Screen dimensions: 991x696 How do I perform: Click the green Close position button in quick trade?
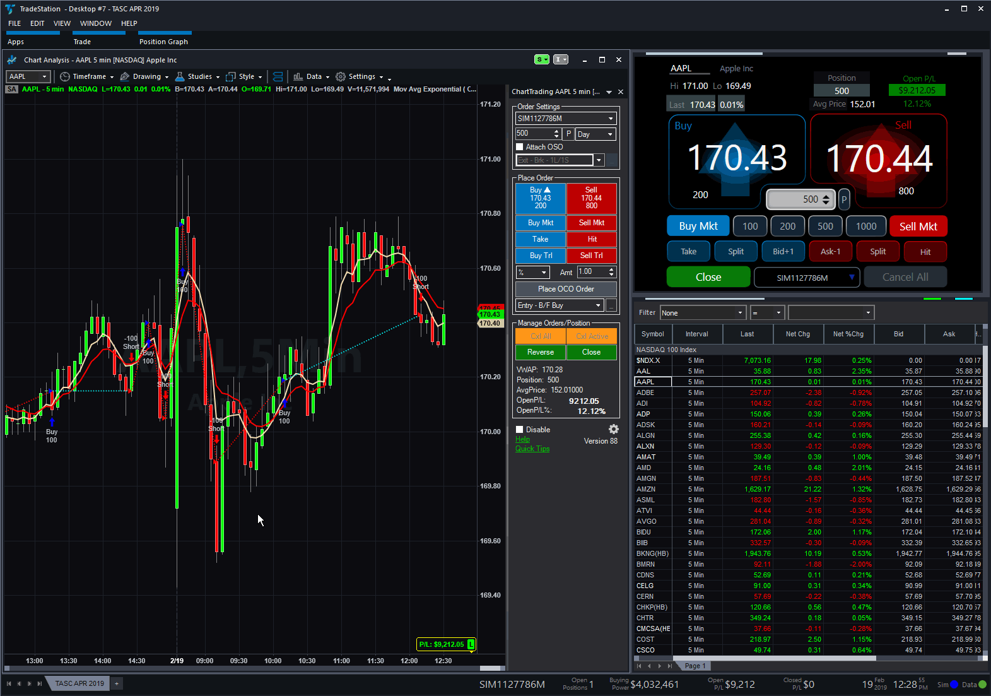point(708,277)
